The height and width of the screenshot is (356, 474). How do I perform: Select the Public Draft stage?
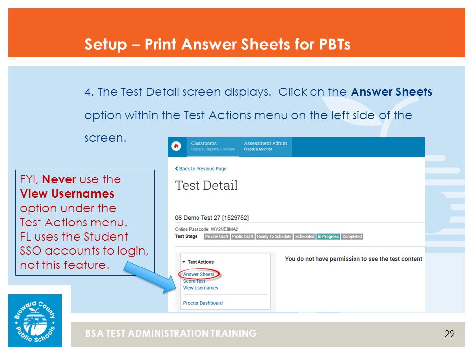tap(242, 237)
